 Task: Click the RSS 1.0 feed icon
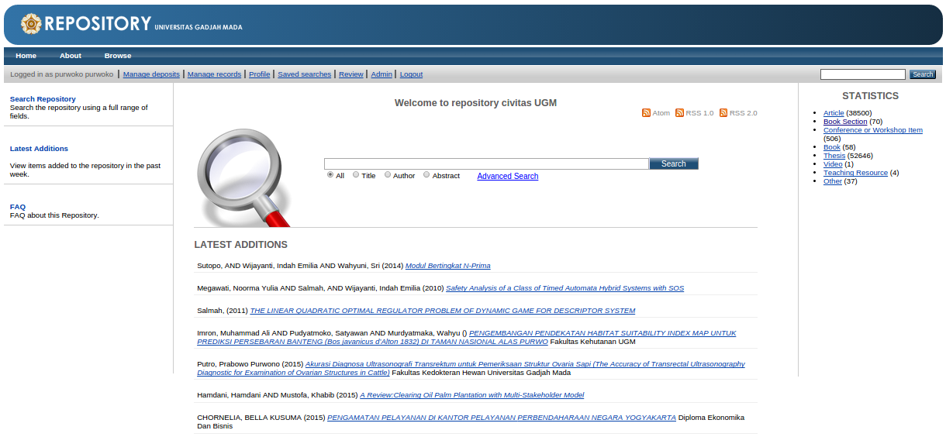point(679,113)
